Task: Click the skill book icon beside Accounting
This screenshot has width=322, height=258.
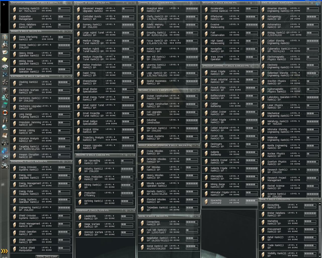Action: tap(263, 206)
